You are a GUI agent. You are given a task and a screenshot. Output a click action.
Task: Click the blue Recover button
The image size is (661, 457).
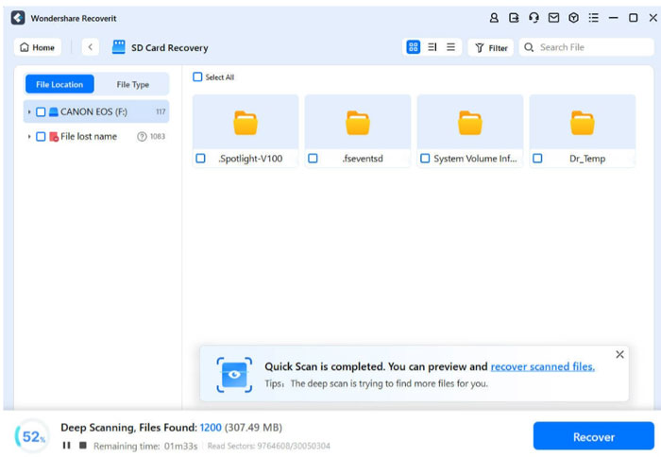click(x=594, y=437)
